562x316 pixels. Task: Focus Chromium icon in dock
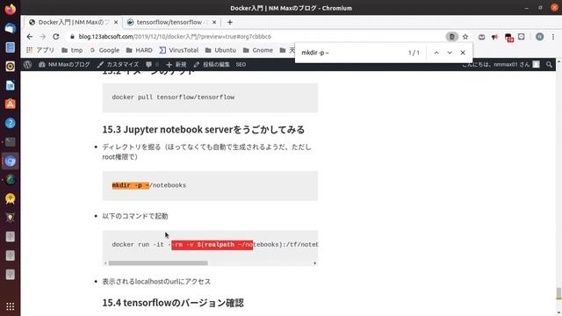tap(10, 162)
